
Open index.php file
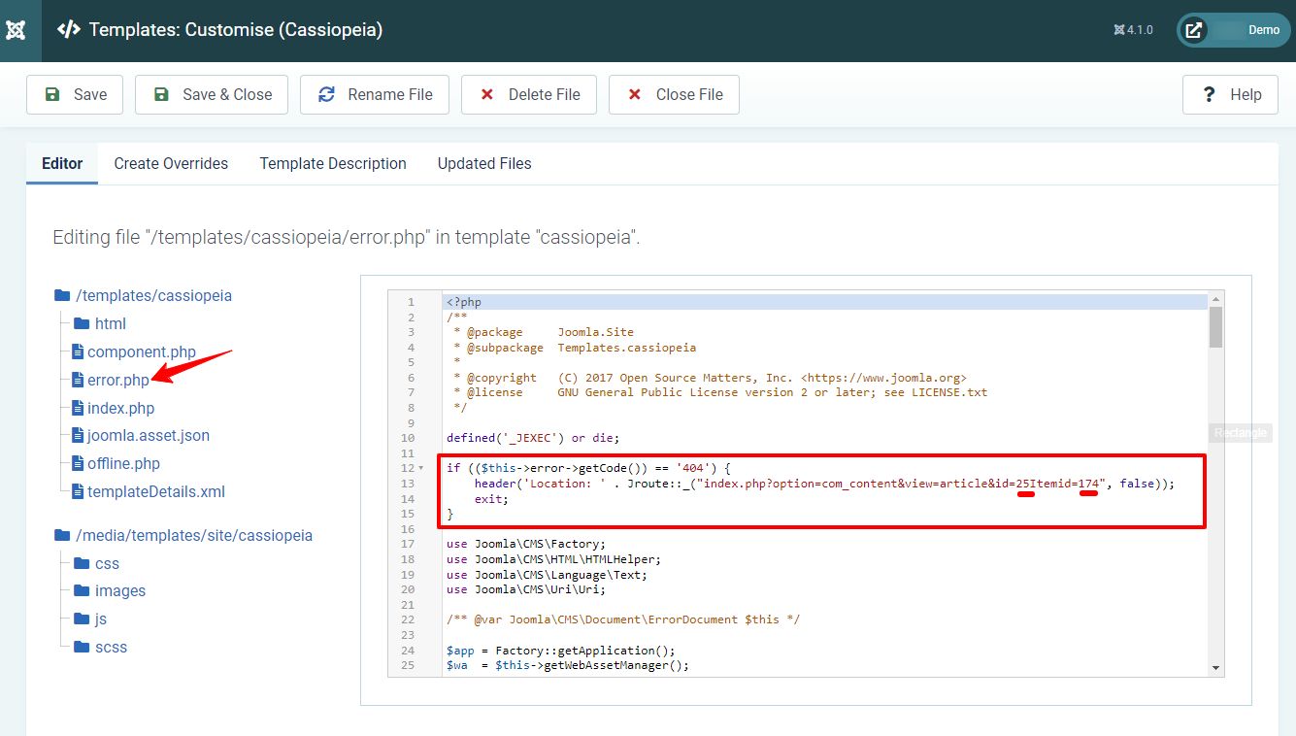click(x=120, y=408)
